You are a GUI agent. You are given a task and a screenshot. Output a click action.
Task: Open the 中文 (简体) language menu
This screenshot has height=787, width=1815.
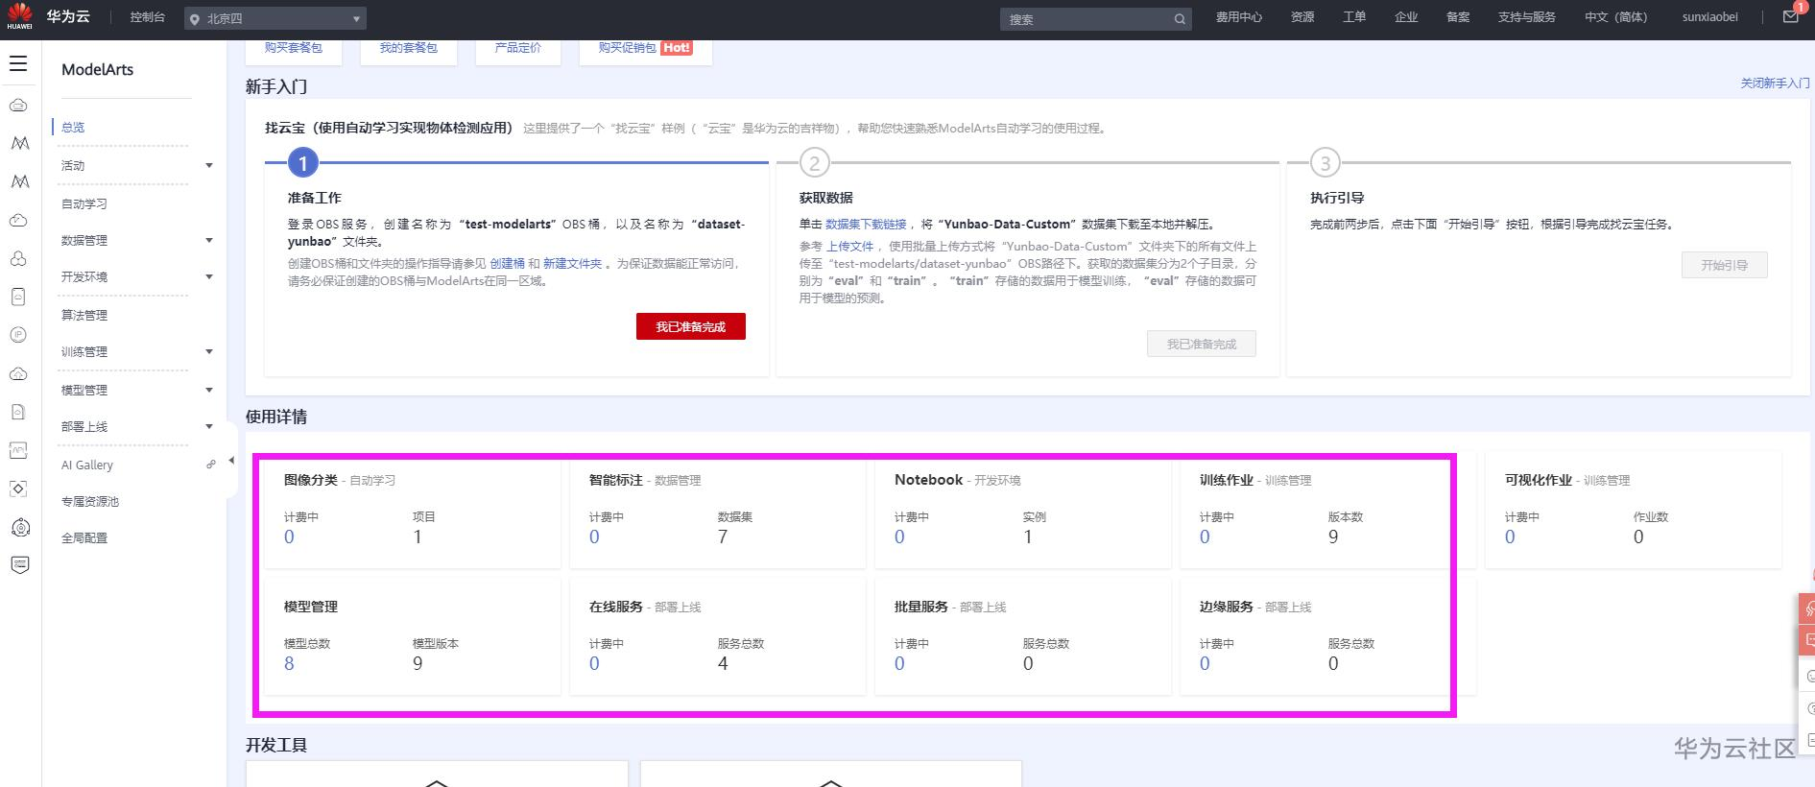point(1615,17)
